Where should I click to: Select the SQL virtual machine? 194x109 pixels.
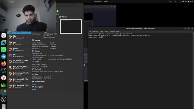pyautogui.click(x=19, y=37)
